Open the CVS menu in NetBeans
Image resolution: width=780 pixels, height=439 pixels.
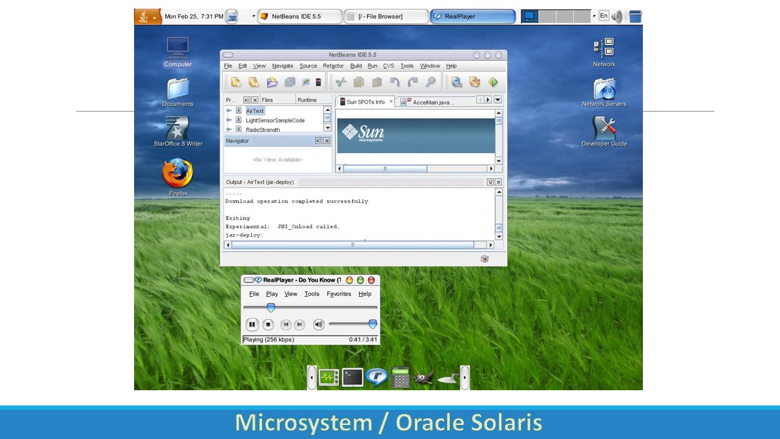tap(389, 66)
